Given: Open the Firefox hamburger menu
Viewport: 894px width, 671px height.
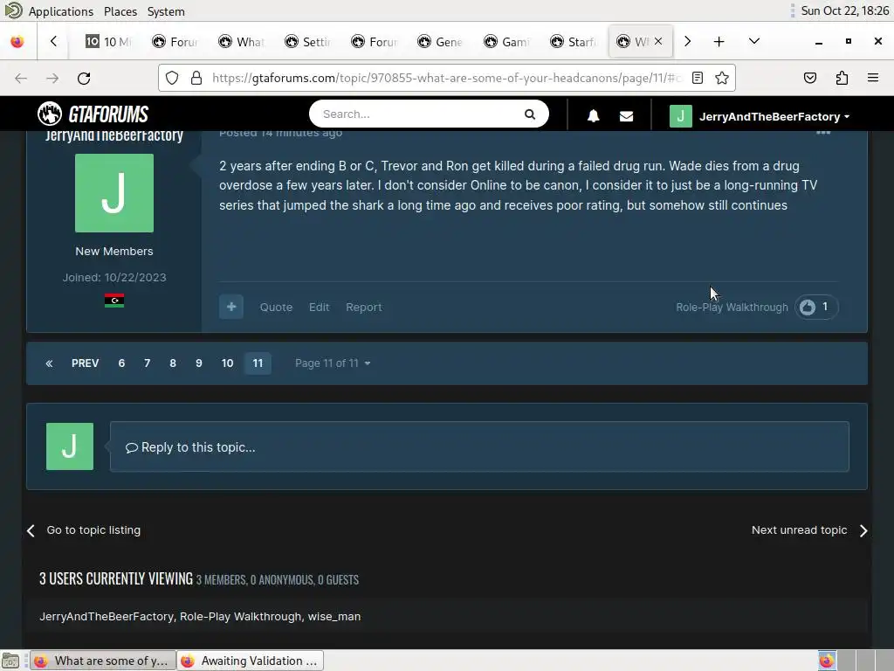Looking at the screenshot, I should point(873,78).
